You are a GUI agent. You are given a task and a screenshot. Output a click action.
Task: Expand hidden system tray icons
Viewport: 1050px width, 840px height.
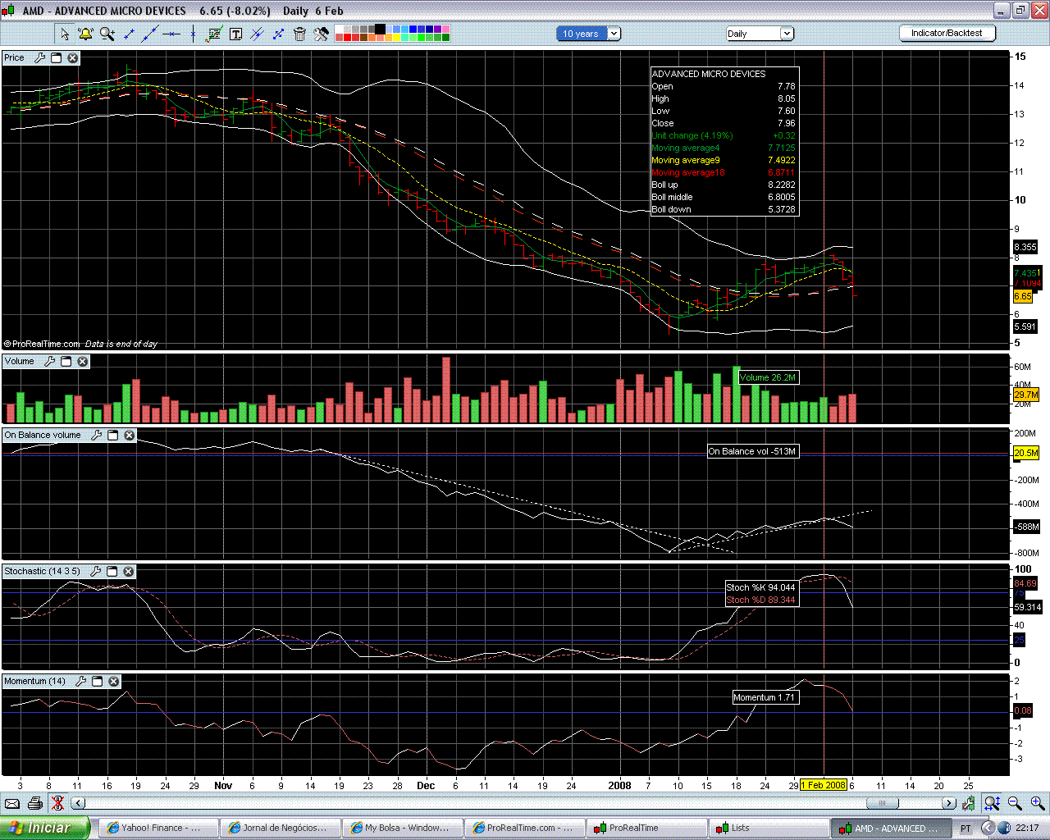tap(988, 828)
